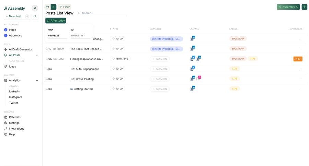Click LinkedIn channel icon in first row
Viewport: 309px width, 166px height.
193,38
